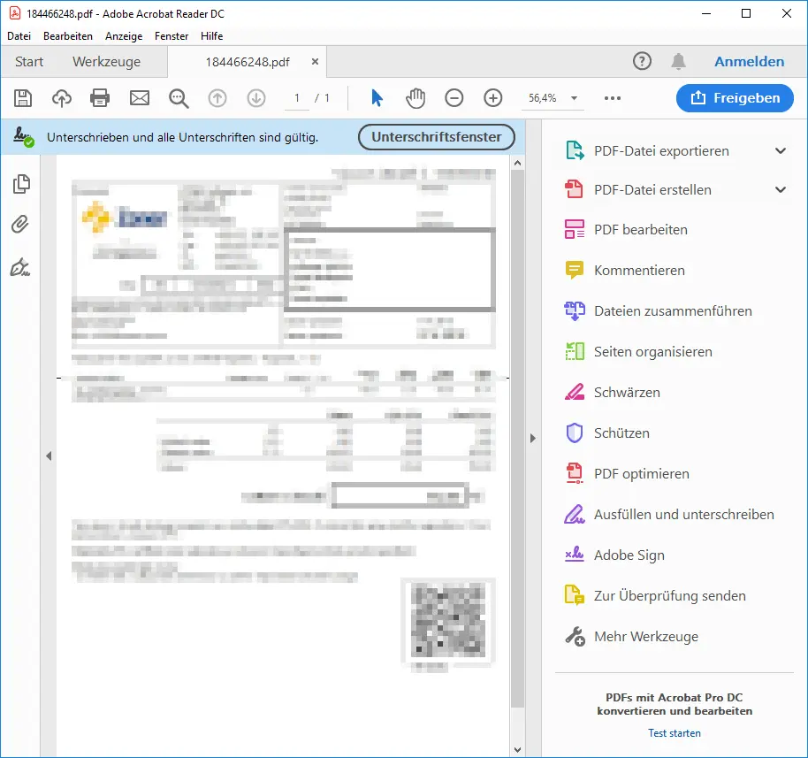Zoom out with minus icon
Screen dimensions: 808x758
(x=454, y=98)
